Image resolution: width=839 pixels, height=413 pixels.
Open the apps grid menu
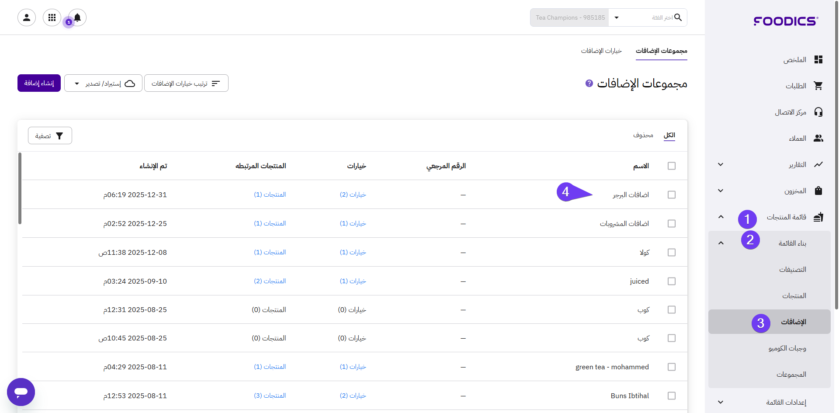coord(52,17)
